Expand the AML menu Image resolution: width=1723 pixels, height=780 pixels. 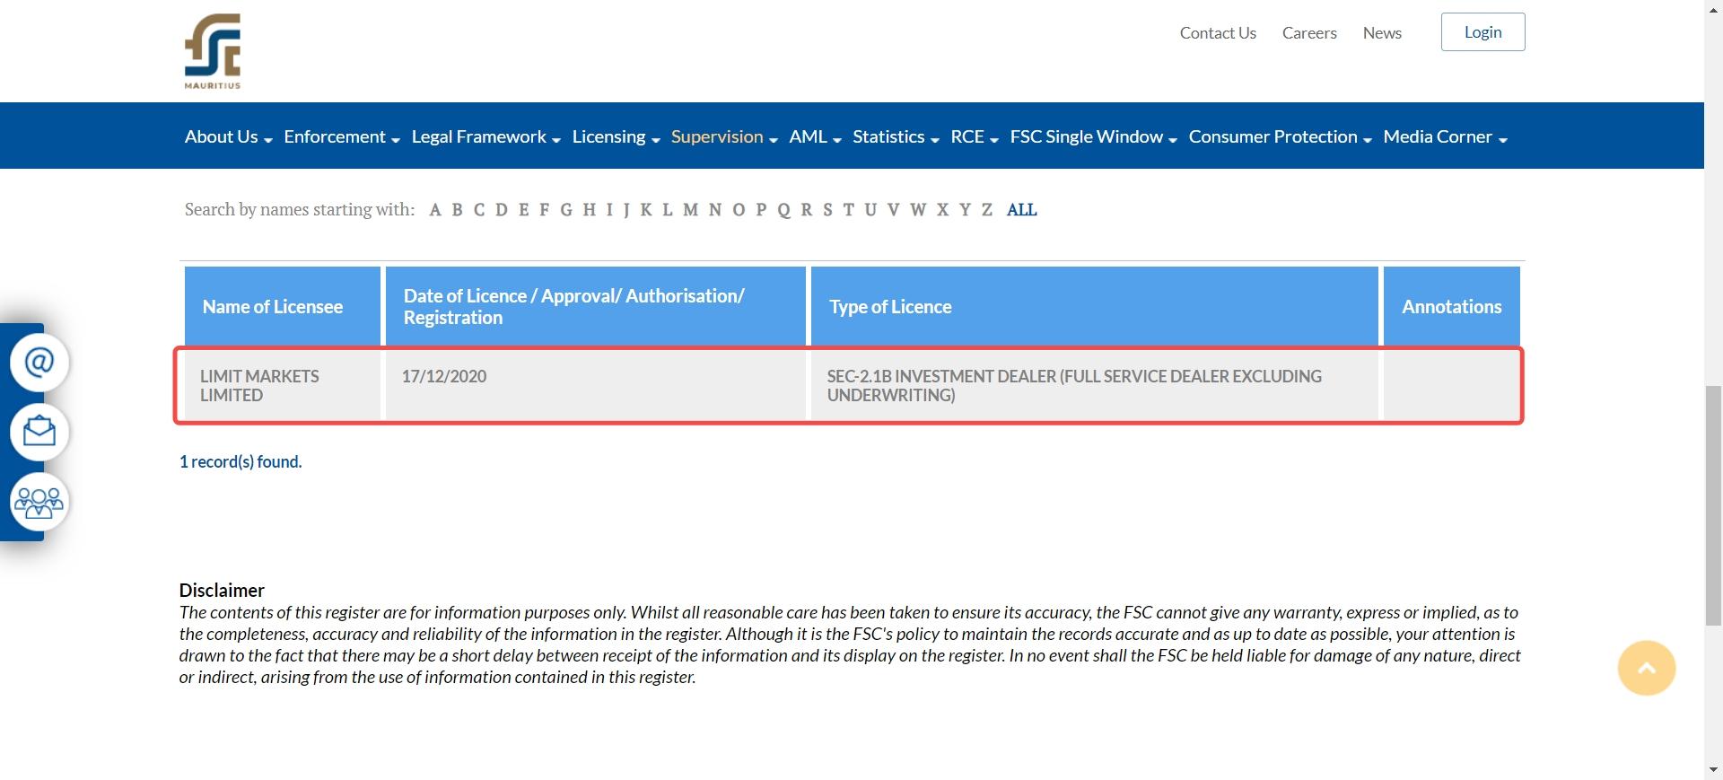[x=815, y=136]
